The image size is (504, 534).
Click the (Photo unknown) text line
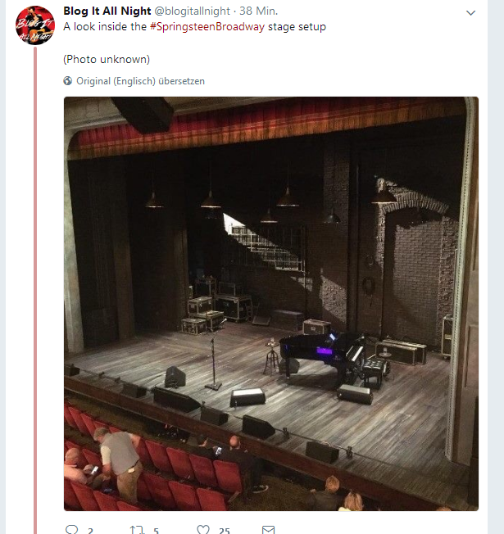click(107, 60)
